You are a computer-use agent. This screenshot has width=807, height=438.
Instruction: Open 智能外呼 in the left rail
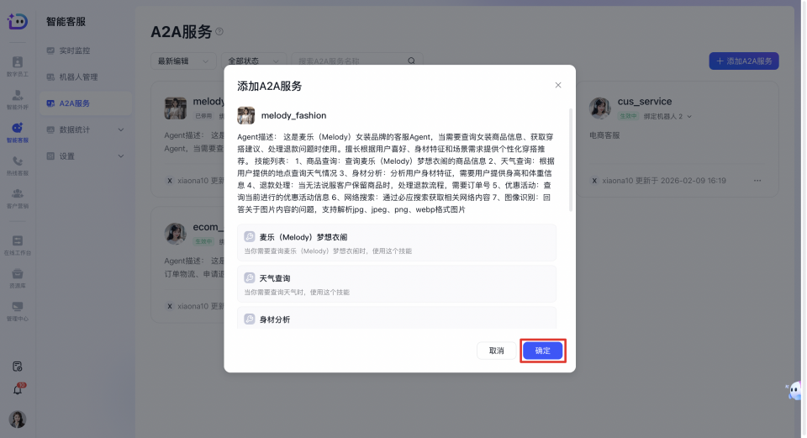(x=17, y=98)
